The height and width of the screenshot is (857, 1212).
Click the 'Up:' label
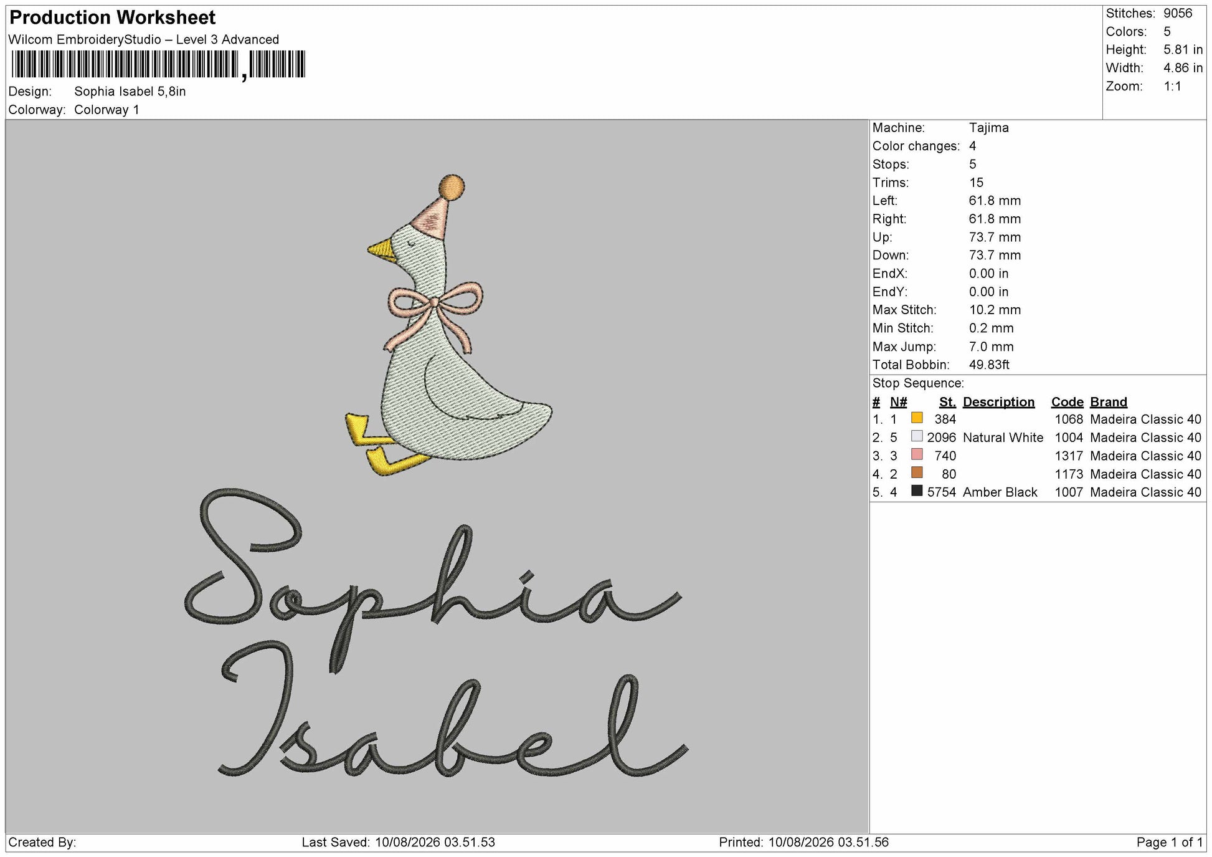click(x=883, y=237)
